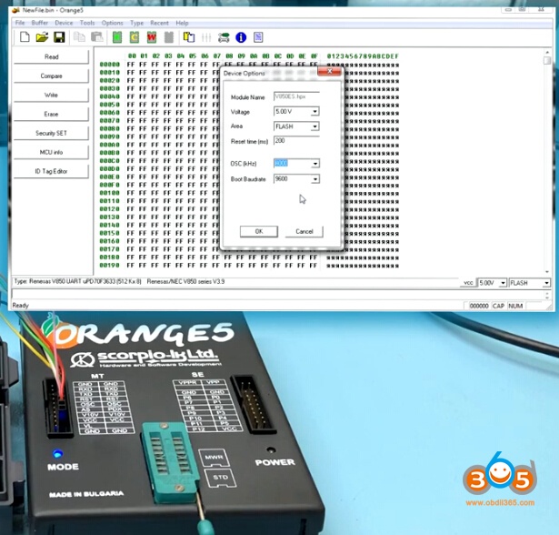Open the Device menu
This screenshot has width=559, height=535.
(64, 23)
